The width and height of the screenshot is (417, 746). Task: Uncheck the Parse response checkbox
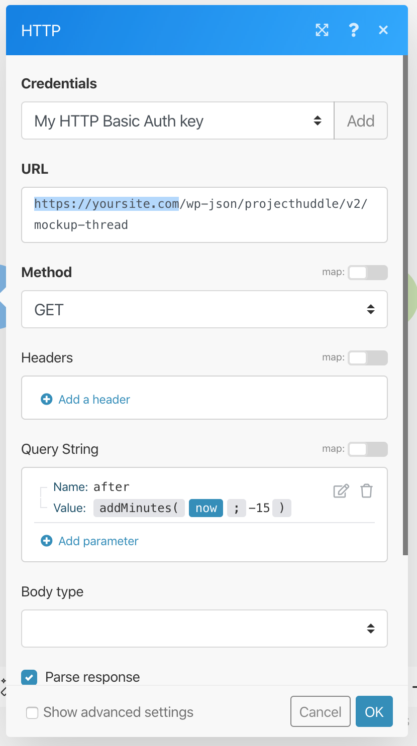click(x=29, y=677)
